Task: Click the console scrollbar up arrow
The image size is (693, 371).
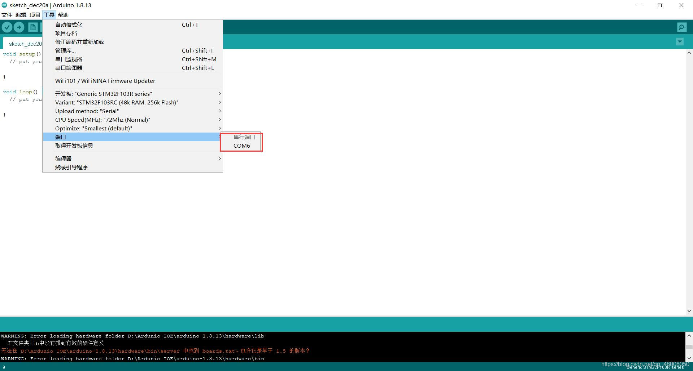Action: 689,335
